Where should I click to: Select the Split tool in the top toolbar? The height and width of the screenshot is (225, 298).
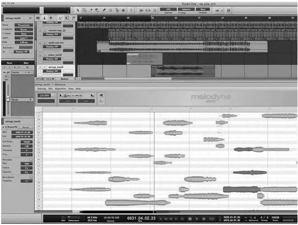91,10
